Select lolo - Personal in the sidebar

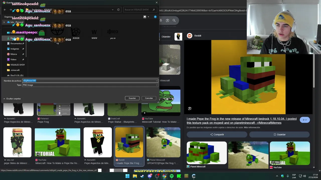click(15, 22)
